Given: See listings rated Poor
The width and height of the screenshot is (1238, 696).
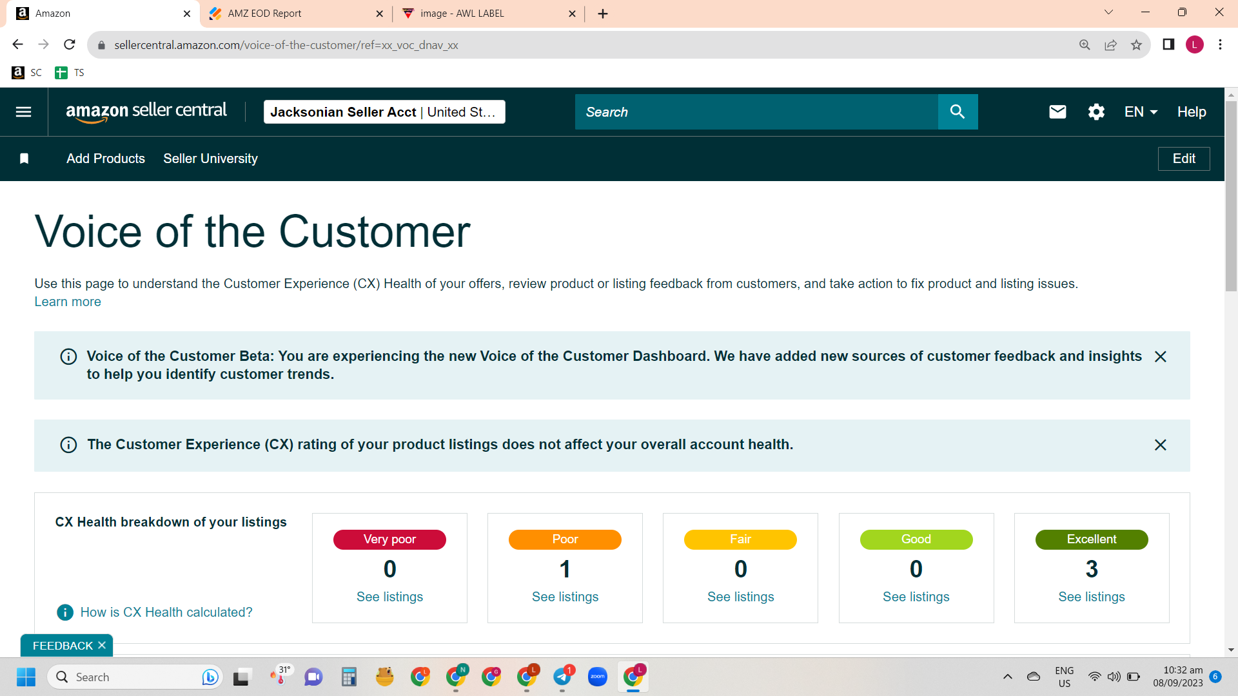Looking at the screenshot, I should tap(565, 597).
